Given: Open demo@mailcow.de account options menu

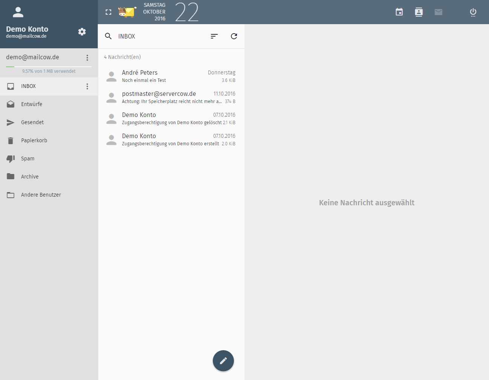Looking at the screenshot, I should click(x=87, y=58).
